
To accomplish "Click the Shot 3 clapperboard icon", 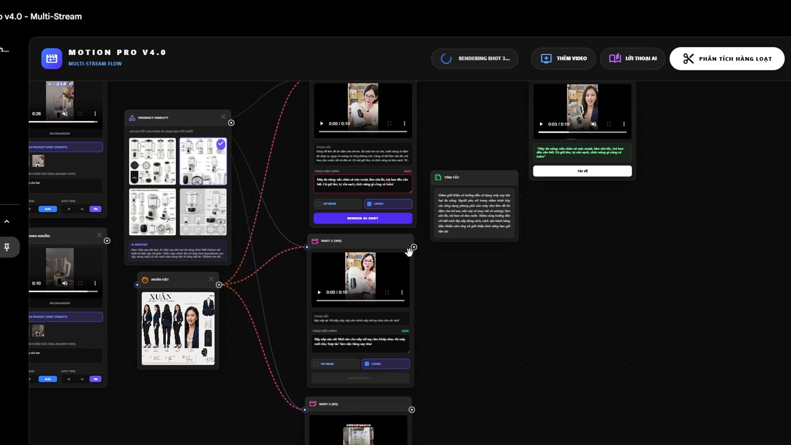I will [313, 404].
